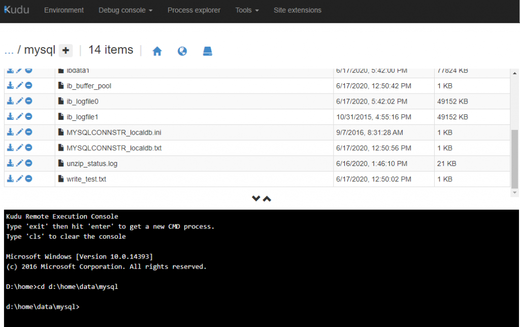Image resolution: width=520 pixels, height=327 pixels.
Task: Click the file list scrollbar thumb
Action: pyautogui.click(x=514, y=159)
